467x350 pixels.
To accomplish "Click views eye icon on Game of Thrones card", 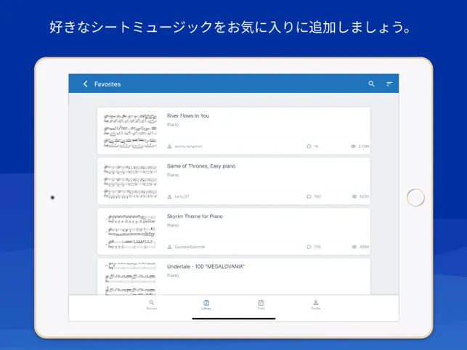I will click(x=354, y=197).
